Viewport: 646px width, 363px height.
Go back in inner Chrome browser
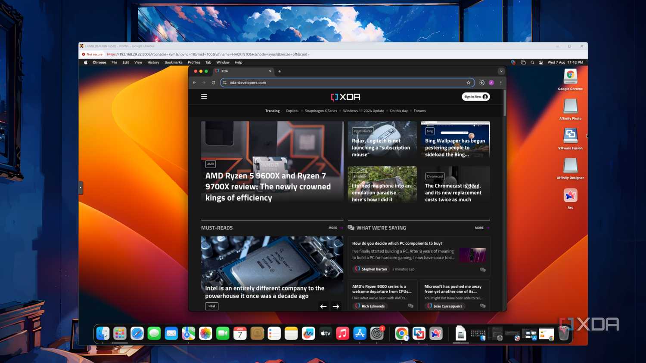(x=194, y=83)
